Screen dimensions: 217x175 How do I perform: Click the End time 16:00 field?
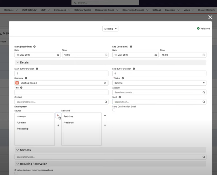pos(183,55)
